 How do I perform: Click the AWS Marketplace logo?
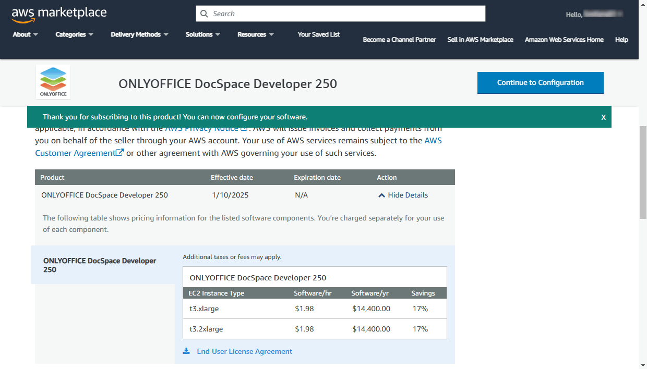59,15
